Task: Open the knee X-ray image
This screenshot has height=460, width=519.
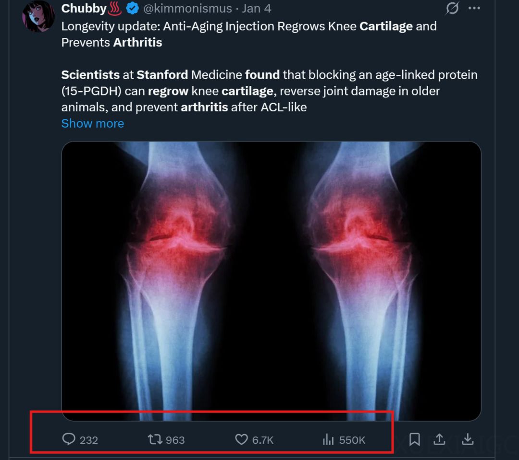Action: [271, 281]
